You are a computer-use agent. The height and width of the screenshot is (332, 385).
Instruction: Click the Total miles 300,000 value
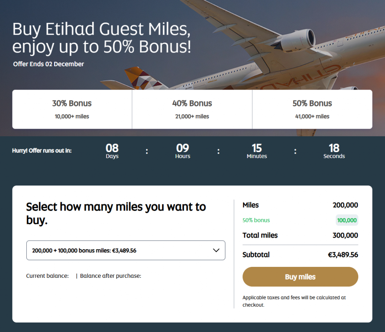pyautogui.click(x=345, y=235)
